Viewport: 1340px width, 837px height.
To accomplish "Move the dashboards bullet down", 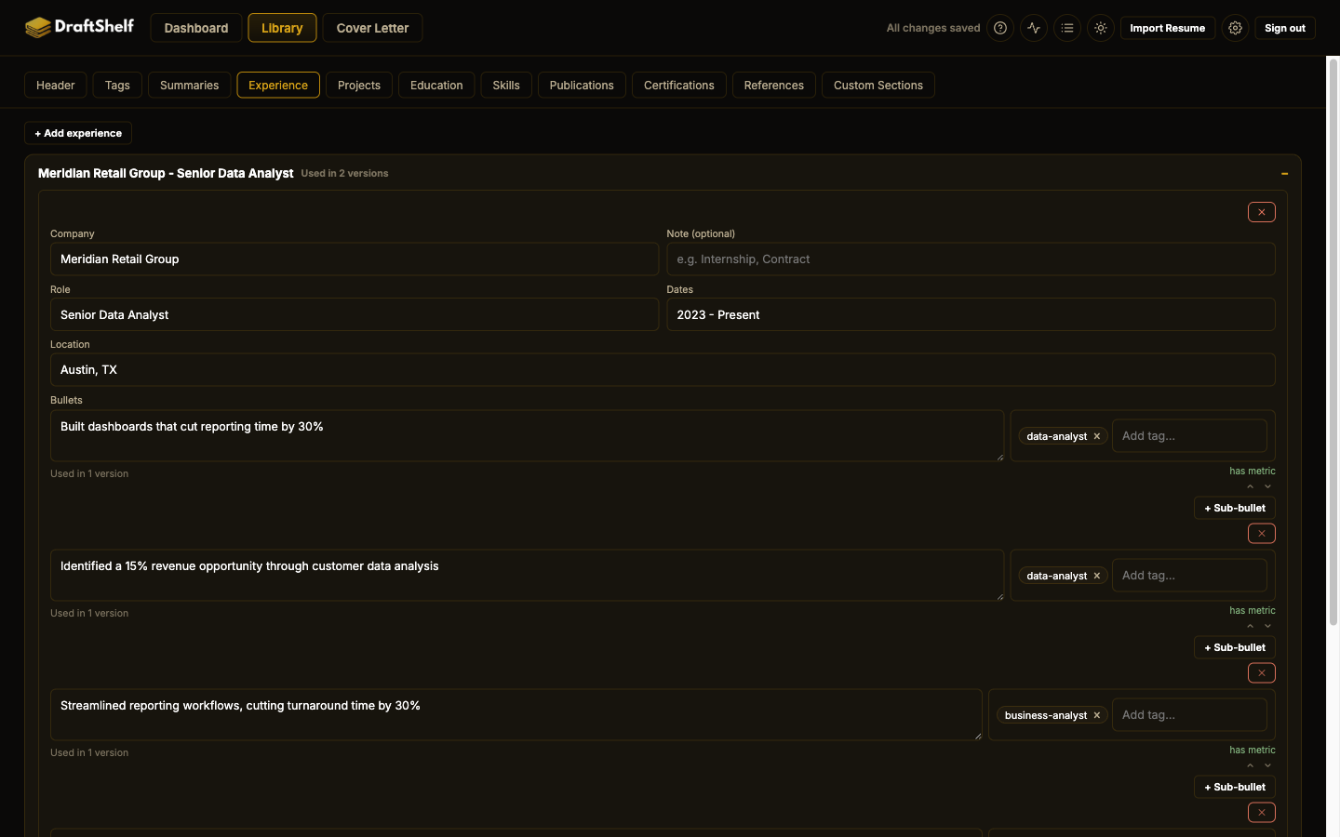I will click(1267, 486).
